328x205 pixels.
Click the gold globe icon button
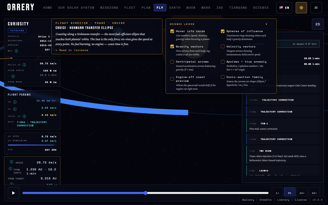click(x=301, y=8)
